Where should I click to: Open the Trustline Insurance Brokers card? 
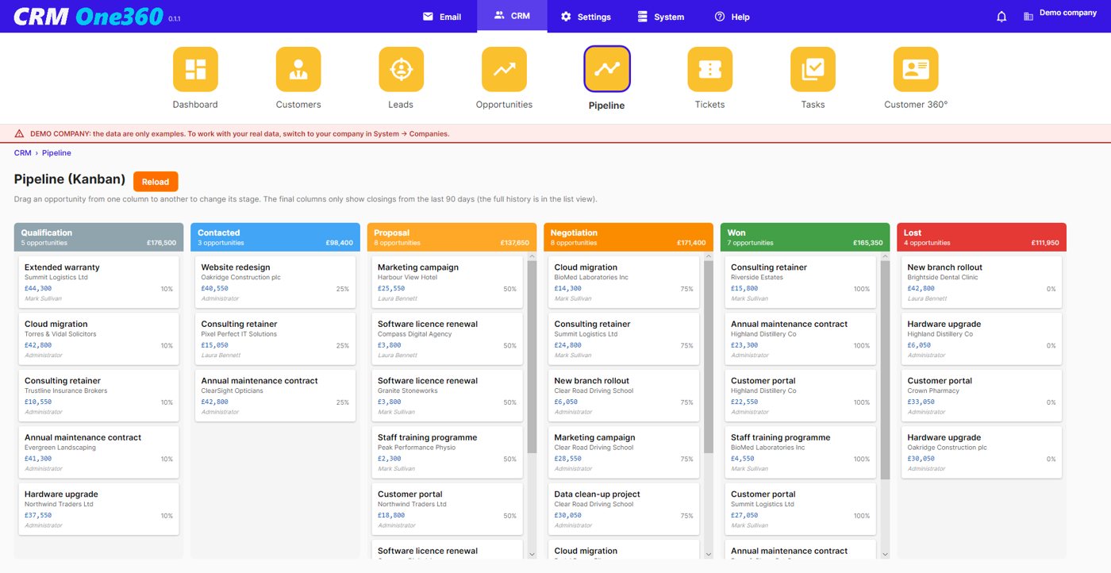click(98, 395)
